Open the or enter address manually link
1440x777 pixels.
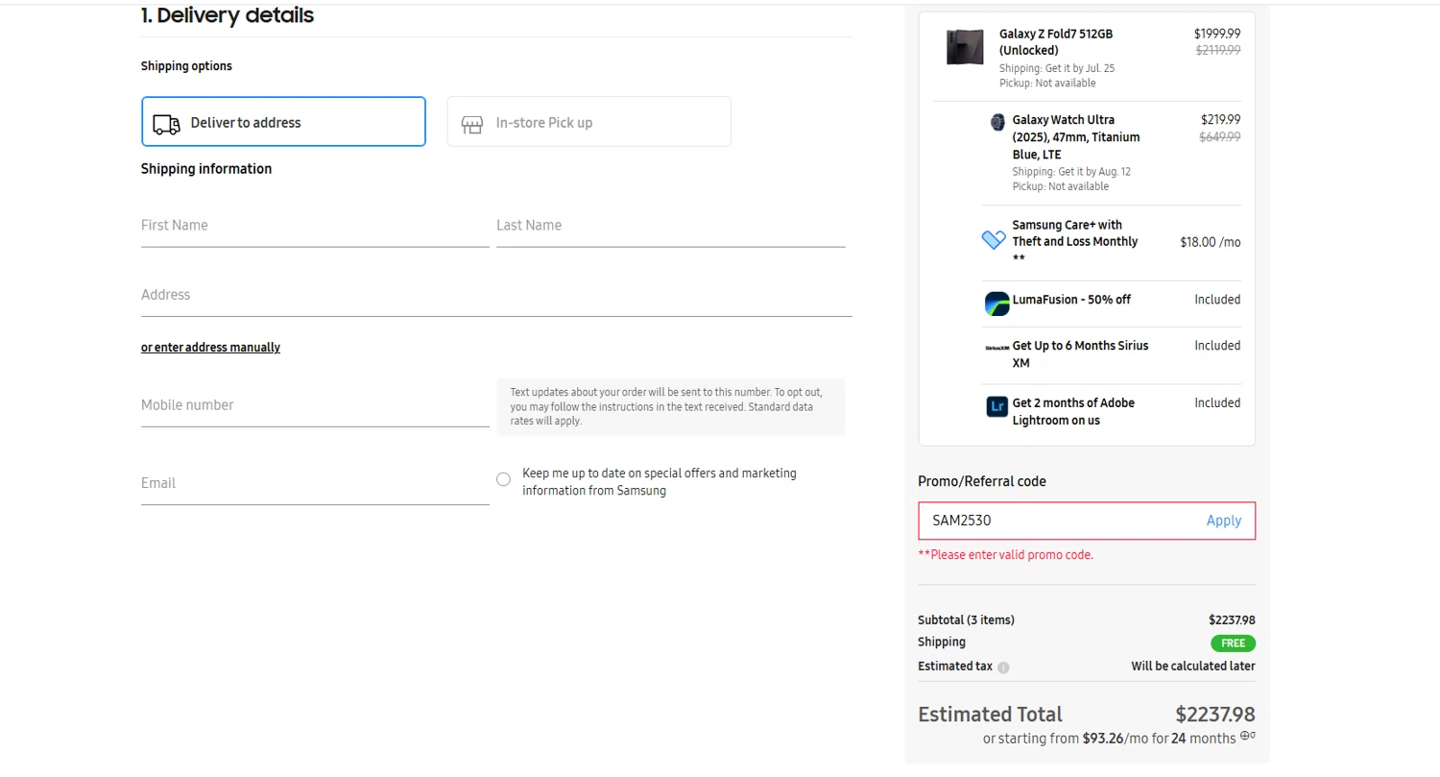pos(210,348)
